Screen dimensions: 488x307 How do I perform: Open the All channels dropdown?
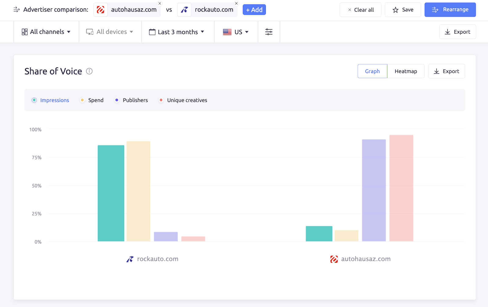[x=46, y=32]
